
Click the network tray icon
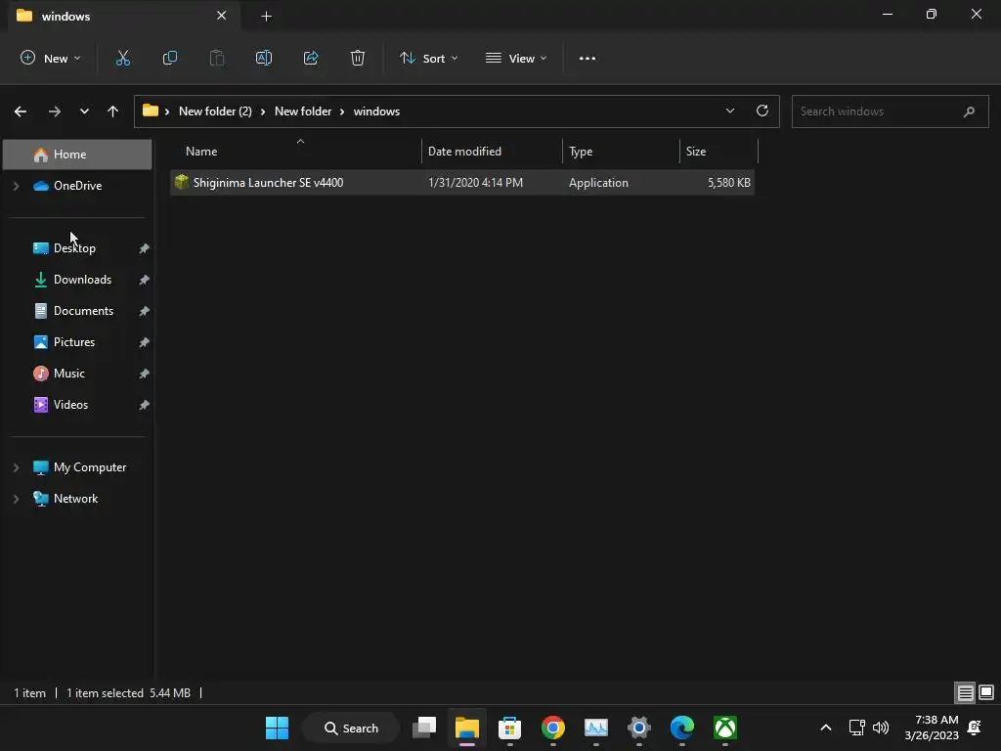click(x=856, y=728)
